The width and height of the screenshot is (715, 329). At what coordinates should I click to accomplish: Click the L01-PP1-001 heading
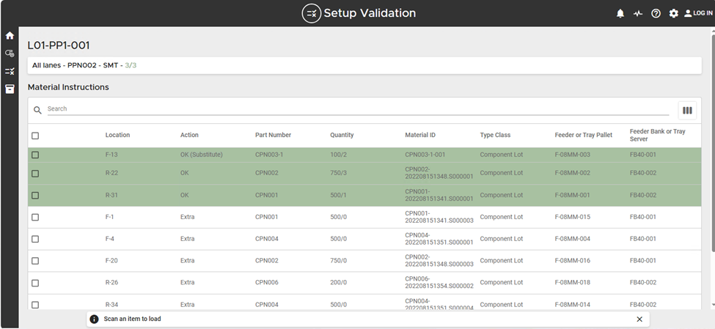(59, 45)
